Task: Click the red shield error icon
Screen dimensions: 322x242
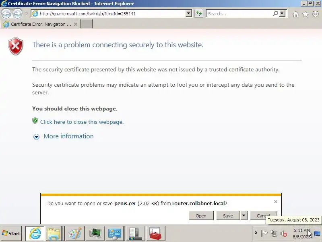Action: click(16, 46)
